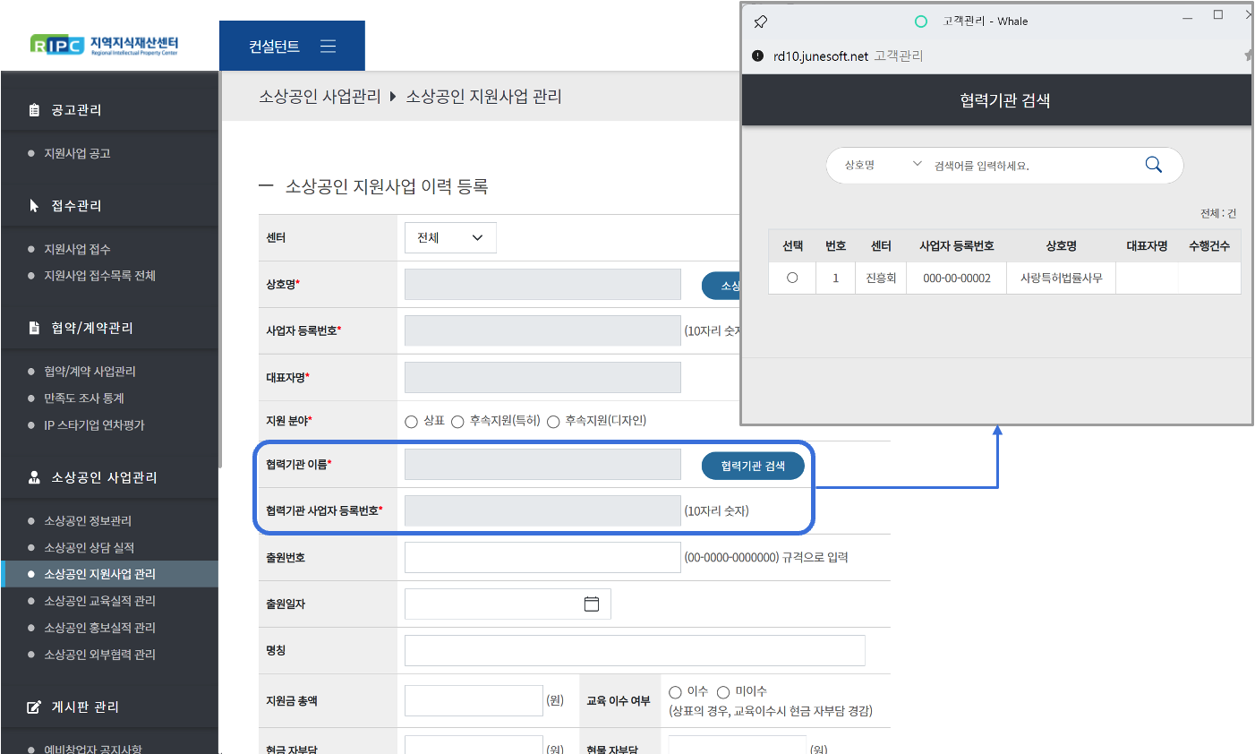Image resolution: width=1255 pixels, height=754 pixels.
Task: Select the 미이수 radio button
Action: click(723, 692)
